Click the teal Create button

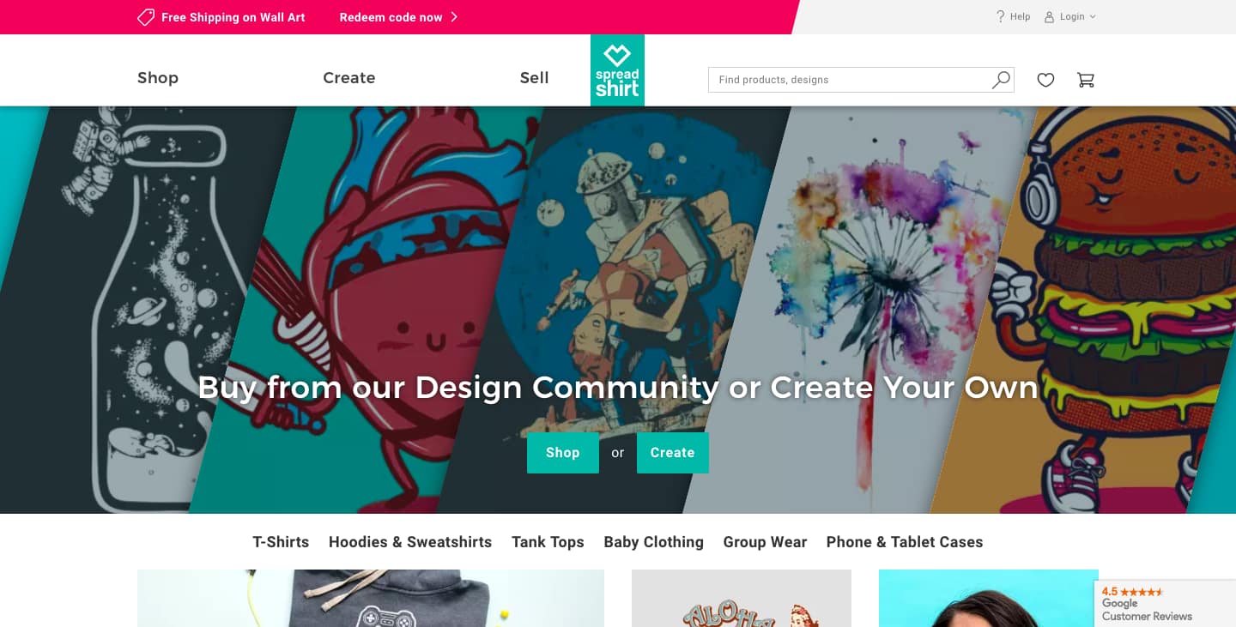tap(673, 453)
